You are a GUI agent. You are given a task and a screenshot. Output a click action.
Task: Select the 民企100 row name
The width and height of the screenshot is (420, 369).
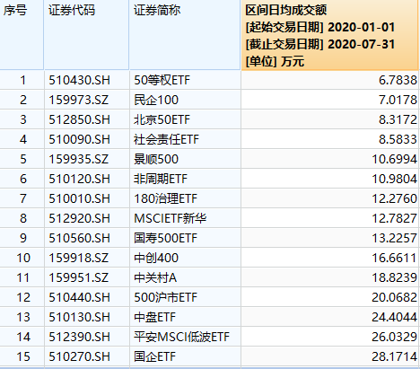coord(185,100)
